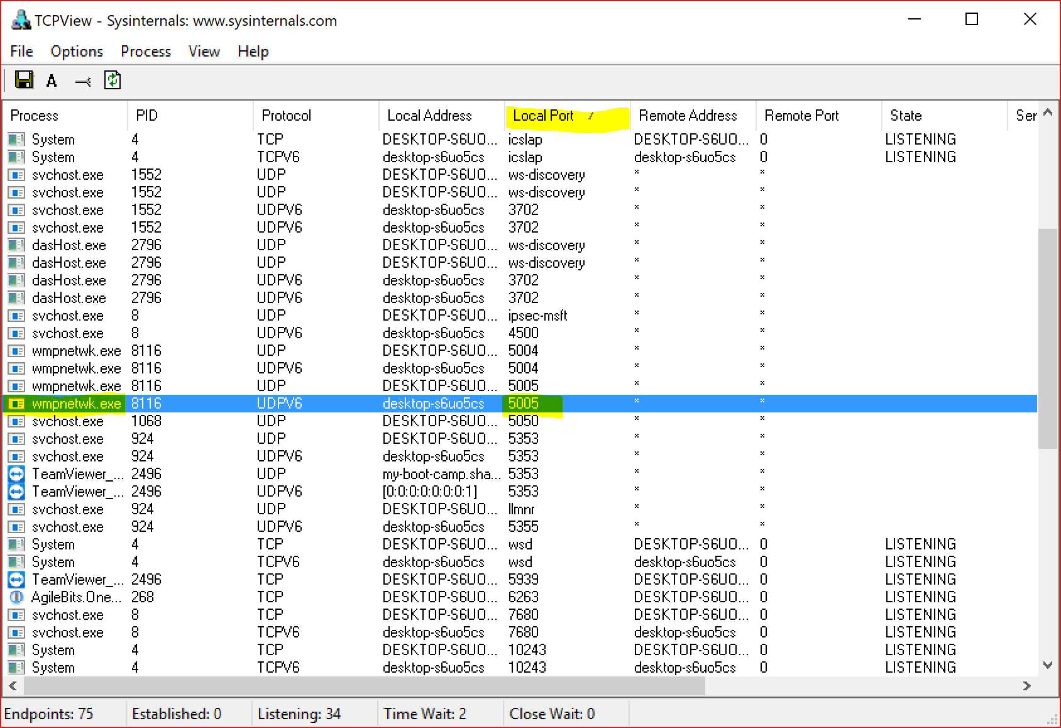Click the vertical scrollbar down arrow
The height and width of the screenshot is (728, 1061).
(1048, 665)
